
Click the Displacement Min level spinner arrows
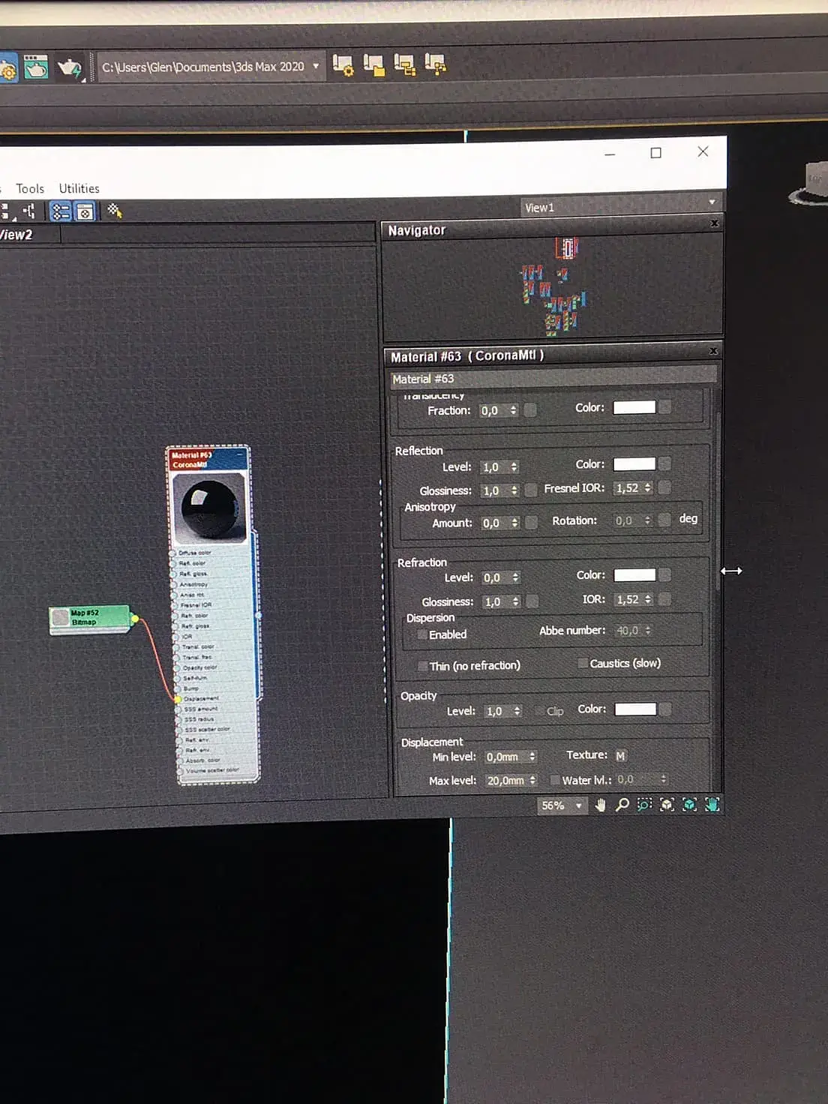pos(532,757)
